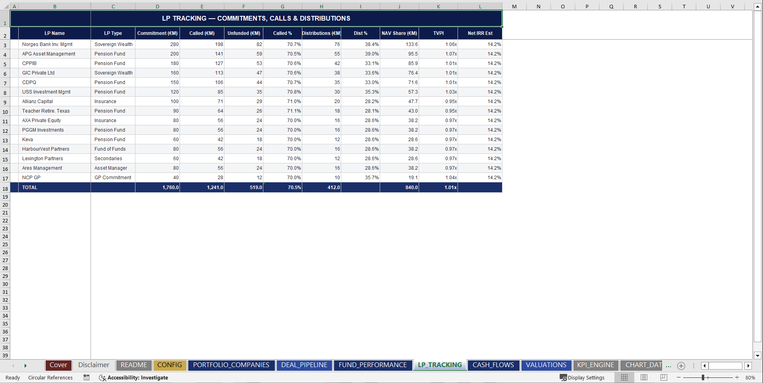
Task: Select the Commitment (€M) header cell
Action: (x=157, y=33)
